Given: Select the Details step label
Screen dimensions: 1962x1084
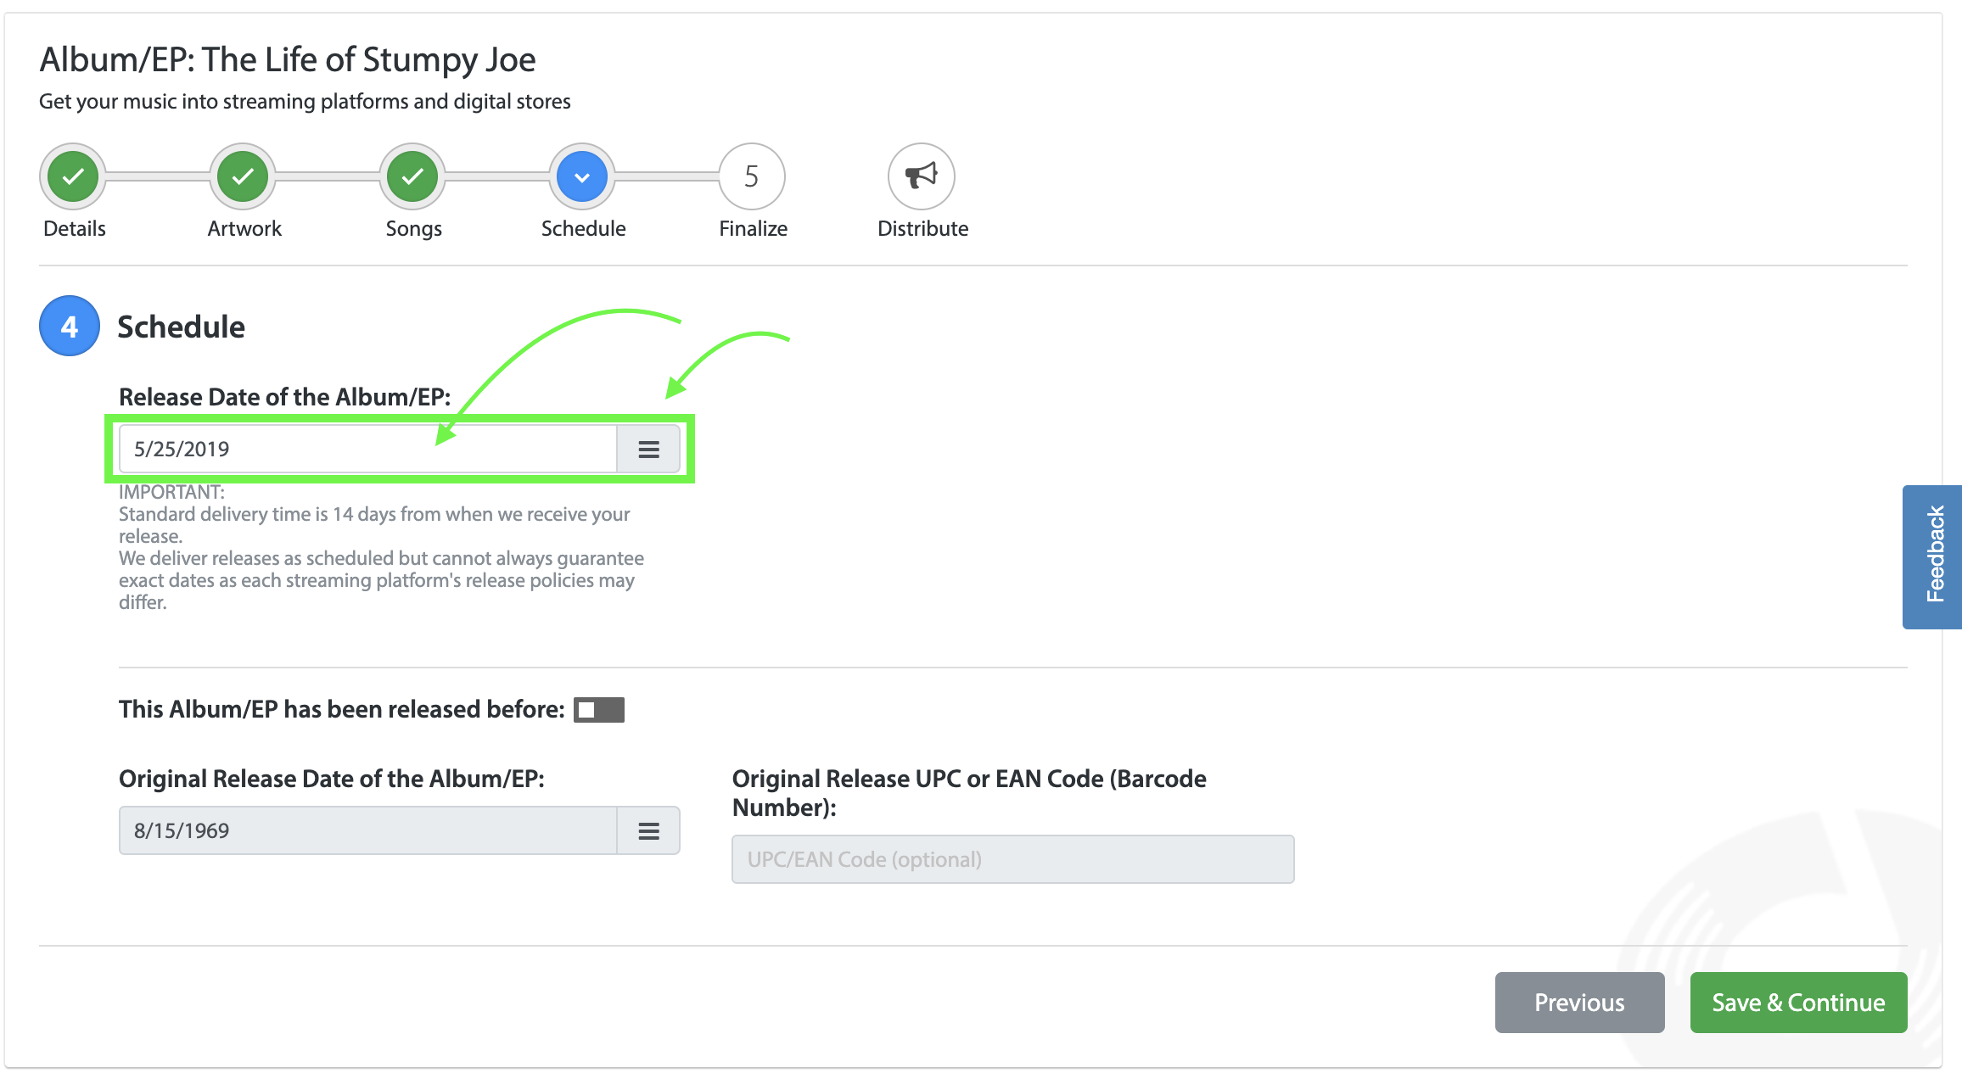Looking at the screenshot, I should pos(75,228).
